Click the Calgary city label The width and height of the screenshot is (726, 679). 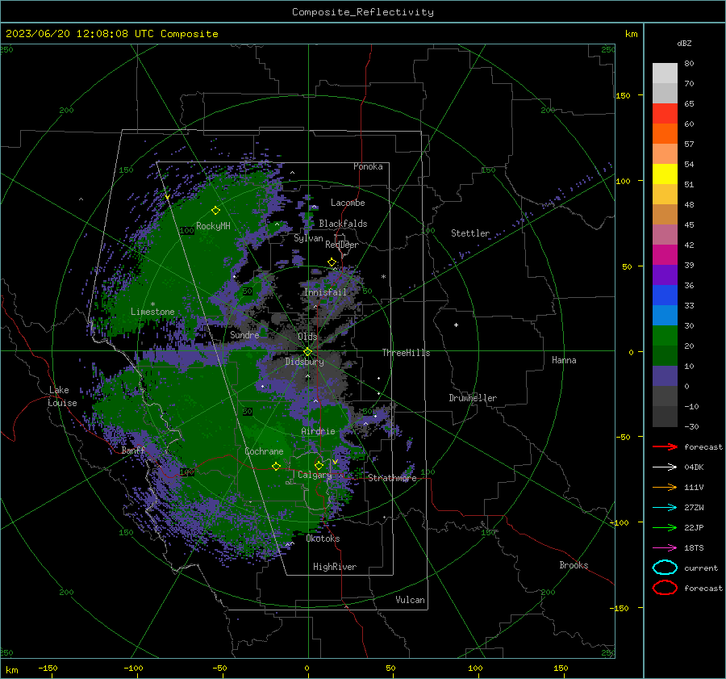tap(315, 475)
